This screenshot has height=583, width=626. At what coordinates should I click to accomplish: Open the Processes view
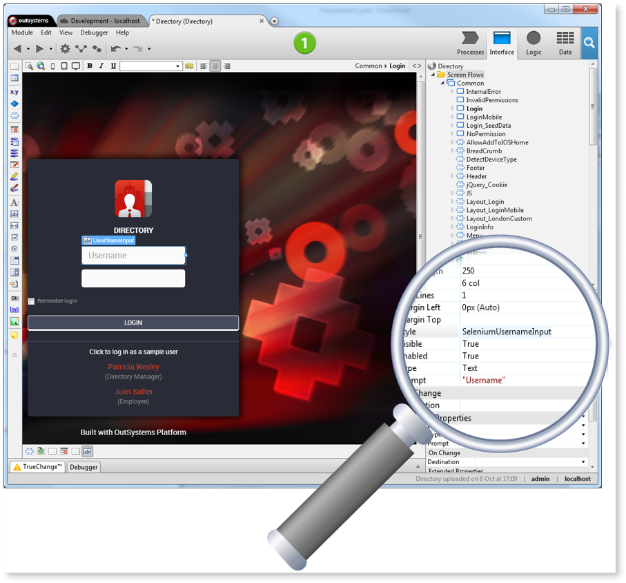coord(470,43)
